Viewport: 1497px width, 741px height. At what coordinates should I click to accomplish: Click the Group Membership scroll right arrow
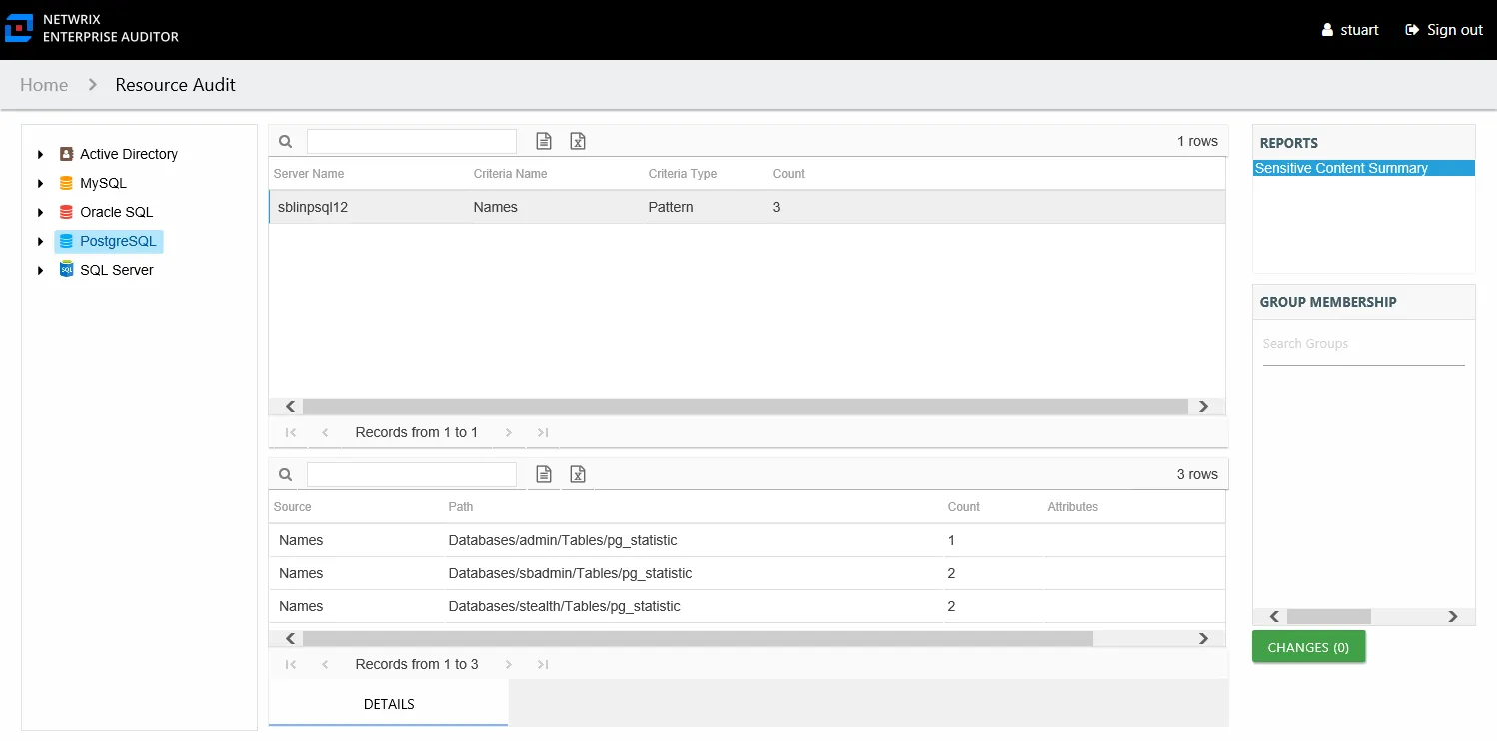[1453, 617]
